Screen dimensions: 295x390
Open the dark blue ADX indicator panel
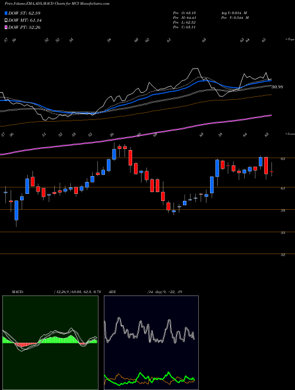pyautogui.click(x=151, y=343)
